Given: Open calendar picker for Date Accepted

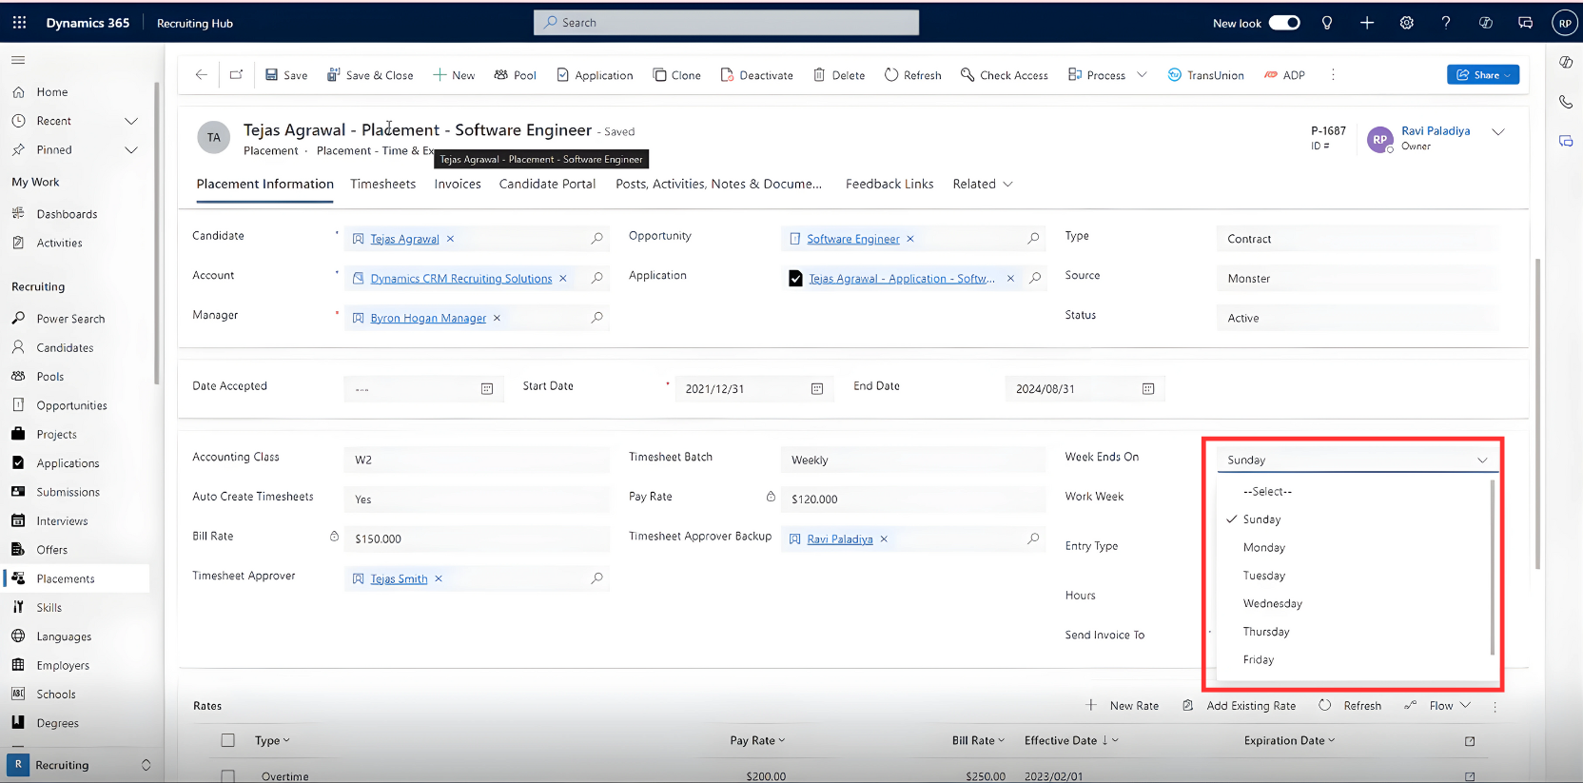Looking at the screenshot, I should tap(487, 389).
